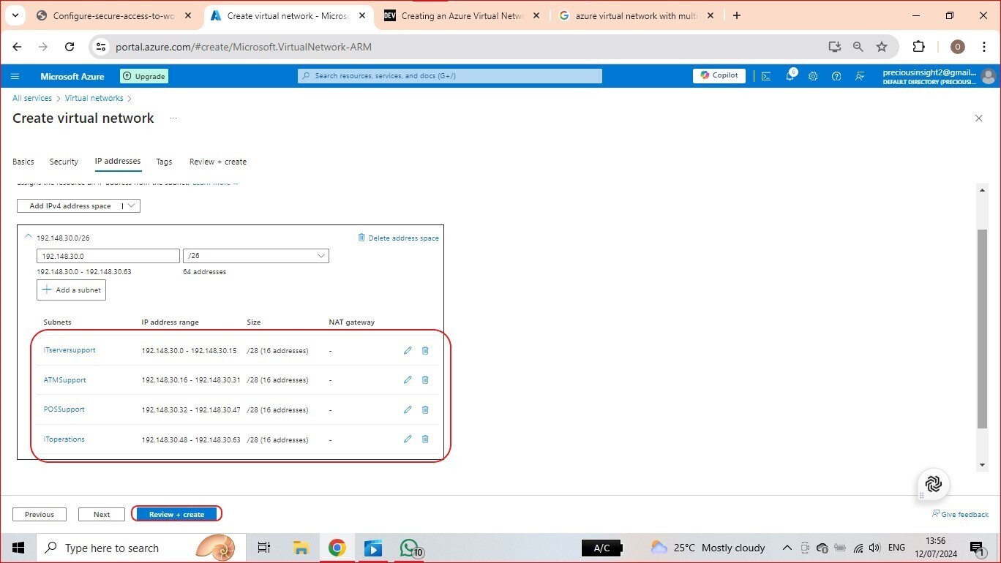1001x563 pixels.
Task: Open the Windows Start menu
Action: pos(18,548)
